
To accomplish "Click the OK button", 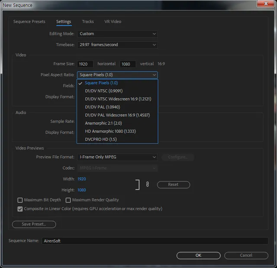I will pyautogui.click(x=198, y=255).
